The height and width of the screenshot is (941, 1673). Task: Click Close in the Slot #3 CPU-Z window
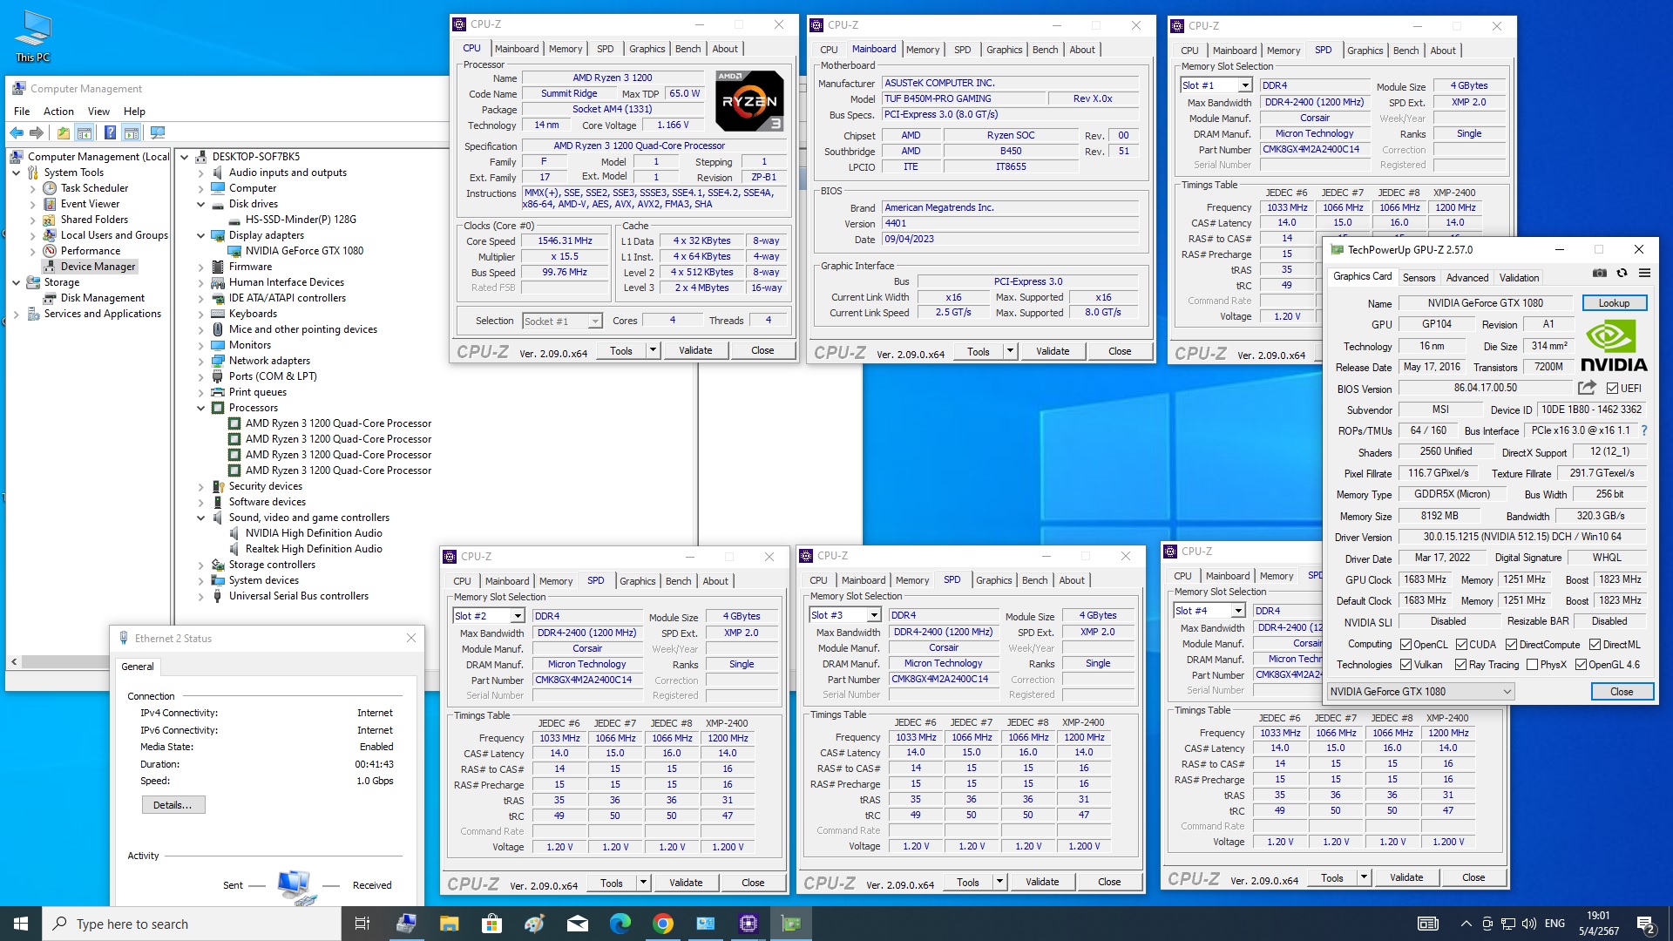pos(1109,882)
